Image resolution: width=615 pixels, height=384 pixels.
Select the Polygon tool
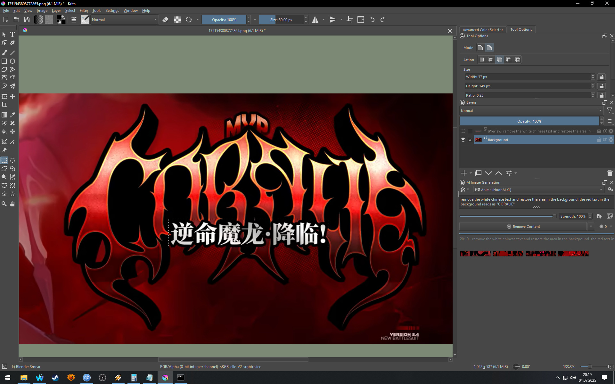click(4, 69)
